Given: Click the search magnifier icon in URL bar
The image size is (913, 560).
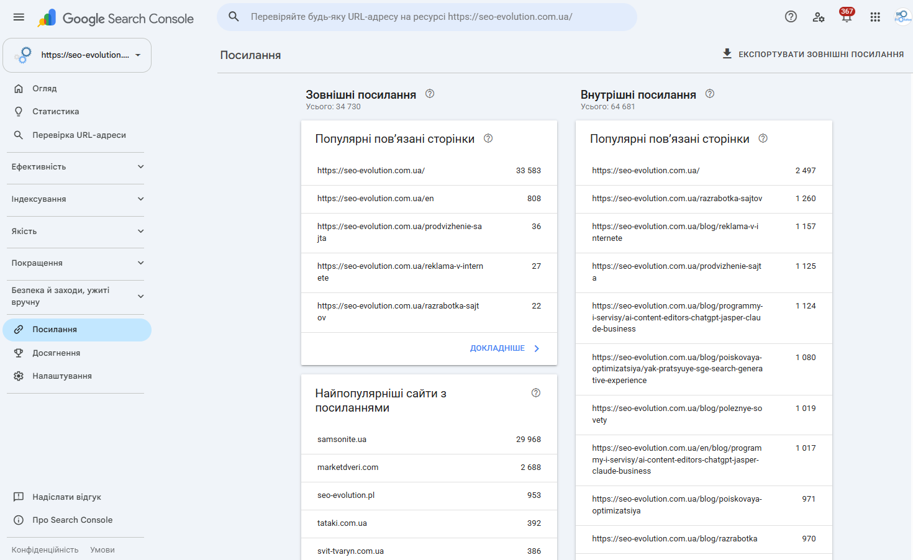Looking at the screenshot, I should pyautogui.click(x=234, y=17).
